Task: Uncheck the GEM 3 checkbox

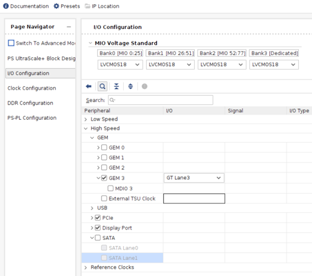Action: [104, 178]
